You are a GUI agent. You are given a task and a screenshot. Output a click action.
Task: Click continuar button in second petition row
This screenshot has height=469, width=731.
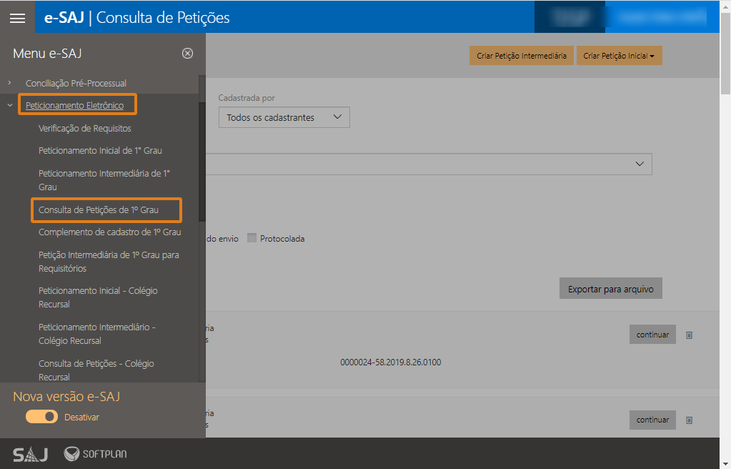(652, 420)
